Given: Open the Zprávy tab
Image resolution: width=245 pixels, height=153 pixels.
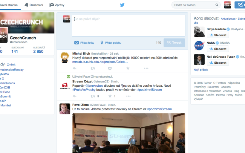Looking at the screenshot, I should point(57,5).
